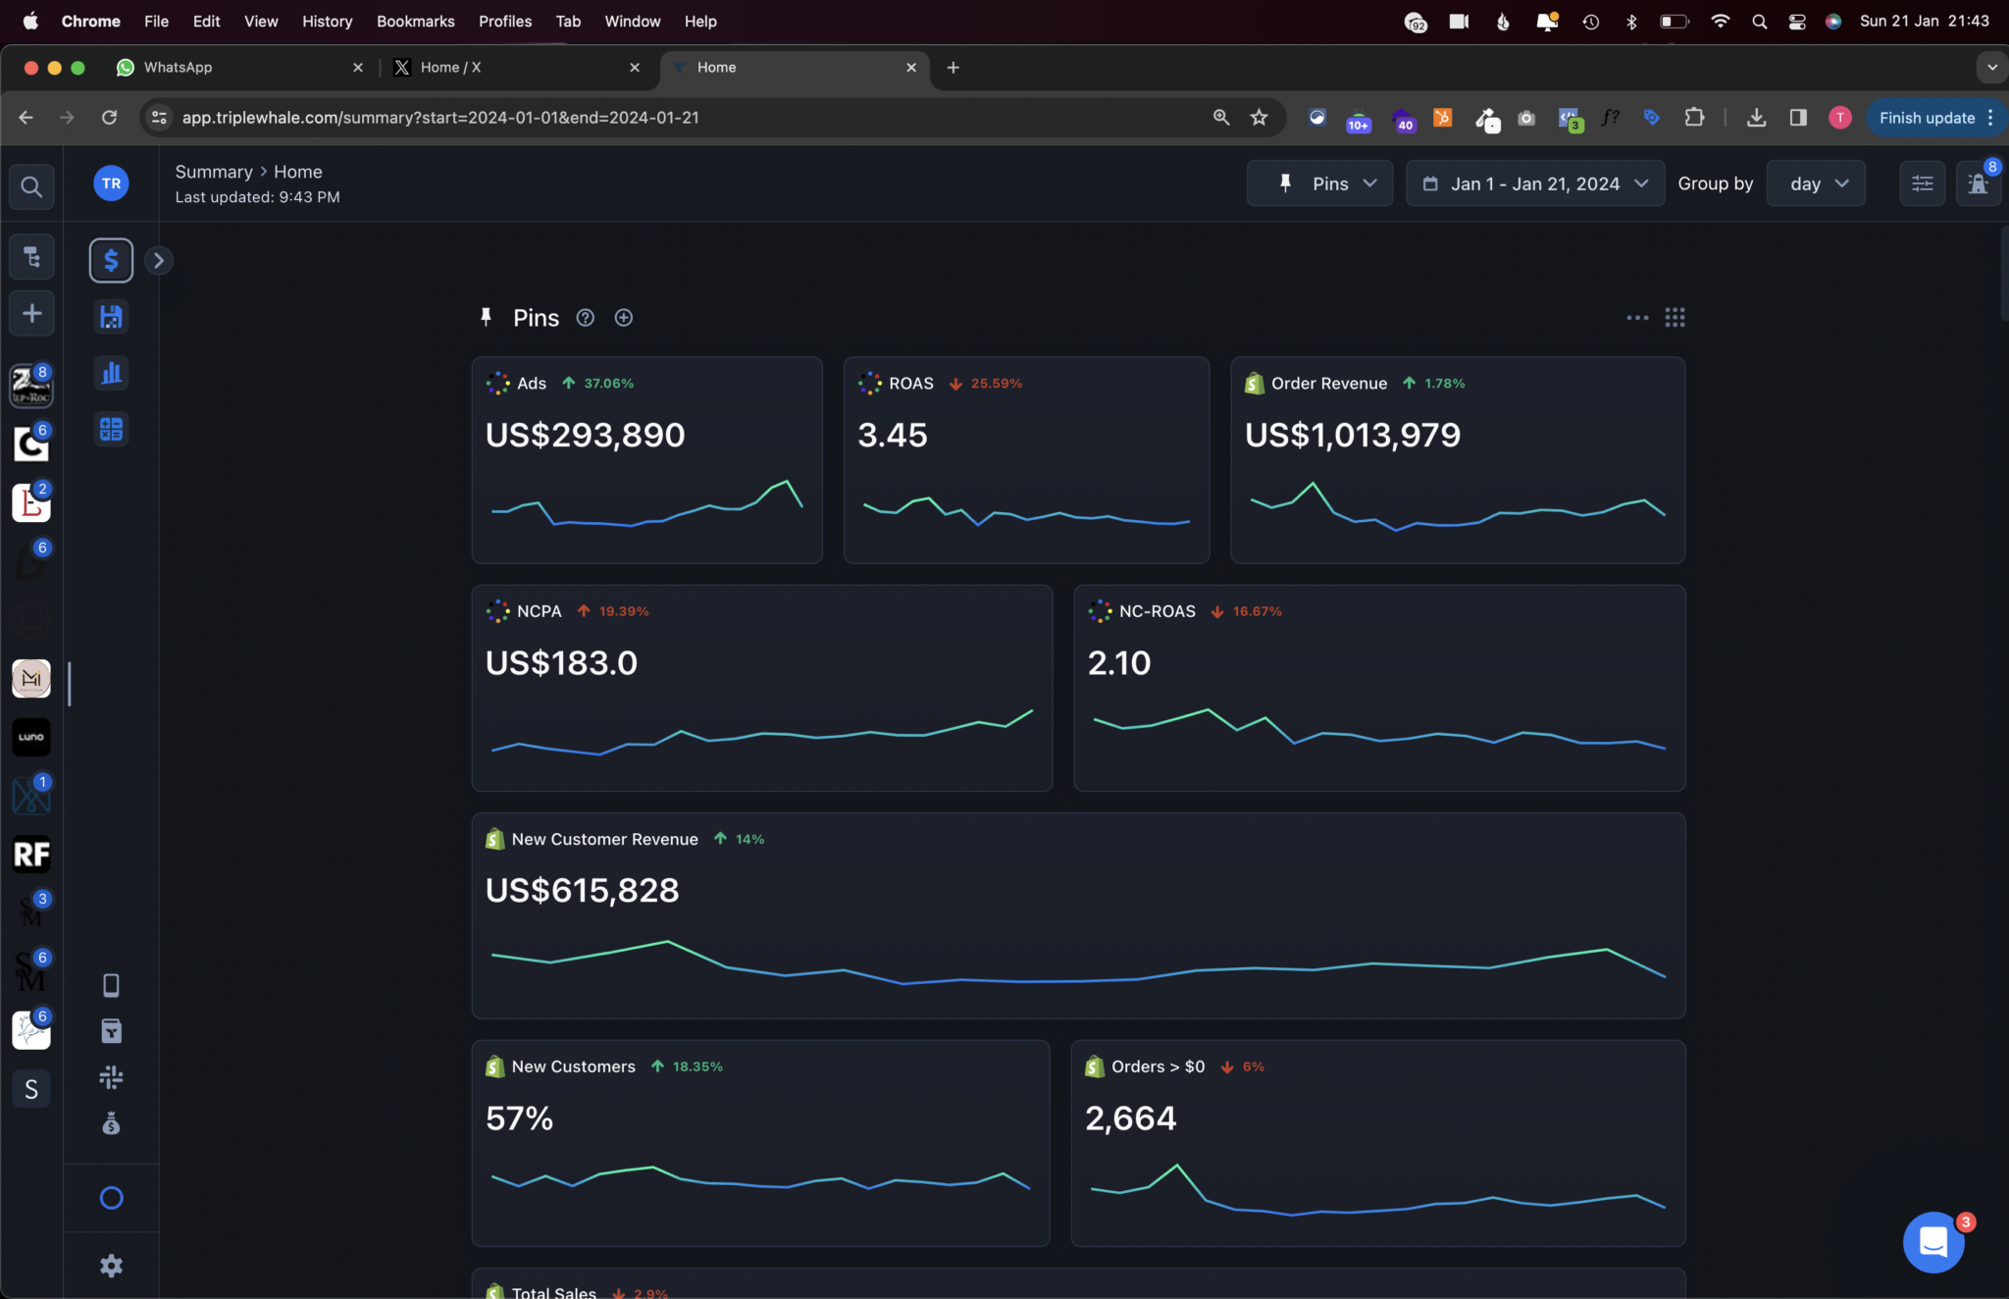Open Chrome extensions puzzle icon
The image size is (2009, 1299).
click(1694, 118)
